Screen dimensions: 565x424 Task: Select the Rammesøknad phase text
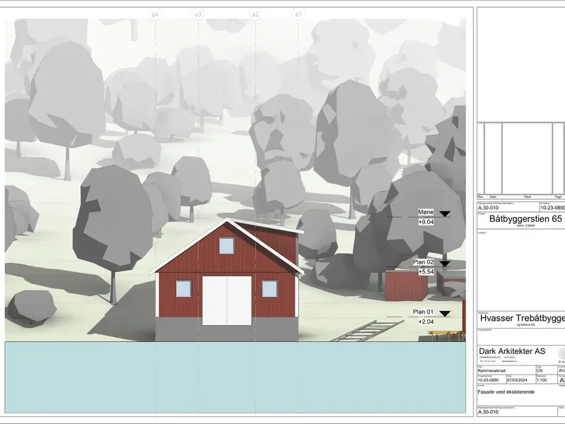coord(490,370)
